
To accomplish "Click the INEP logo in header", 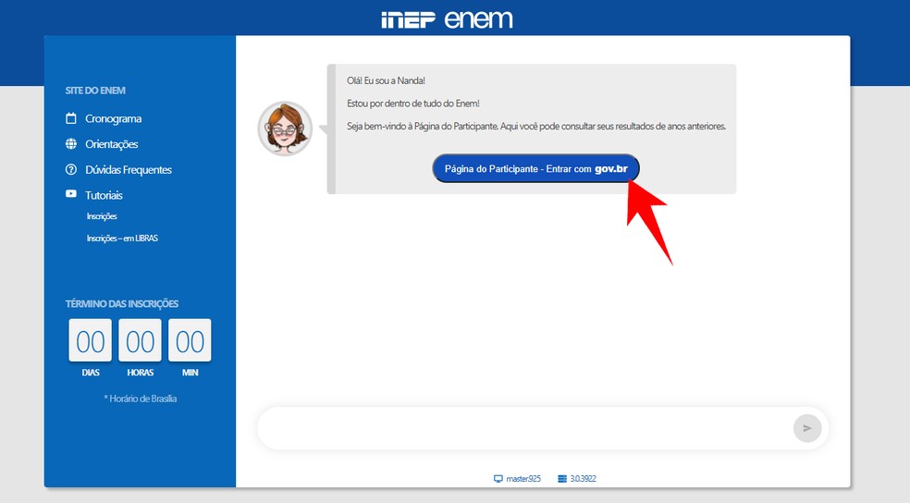I will (x=408, y=20).
